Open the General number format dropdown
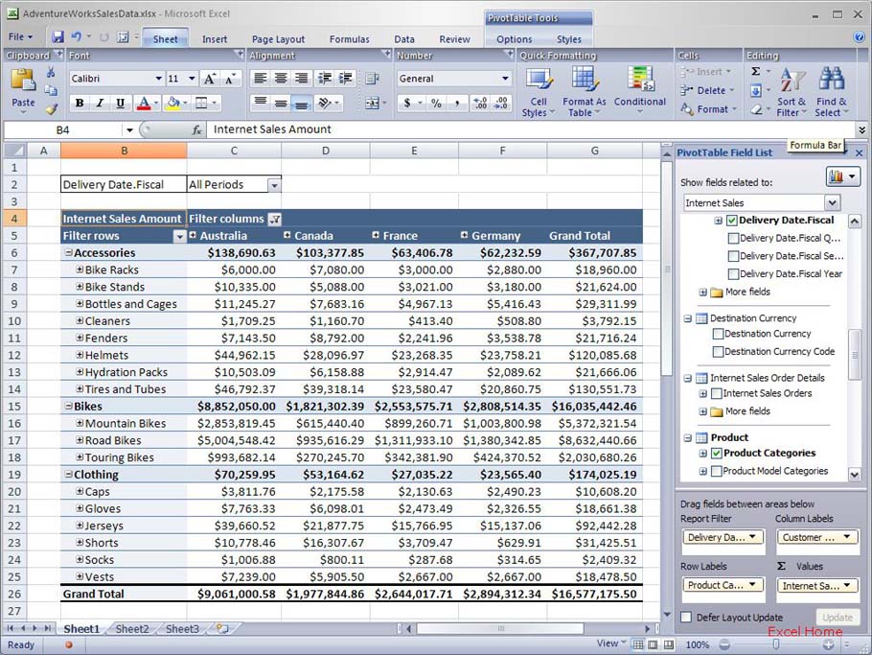The image size is (872, 655). [x=505, y=79]
